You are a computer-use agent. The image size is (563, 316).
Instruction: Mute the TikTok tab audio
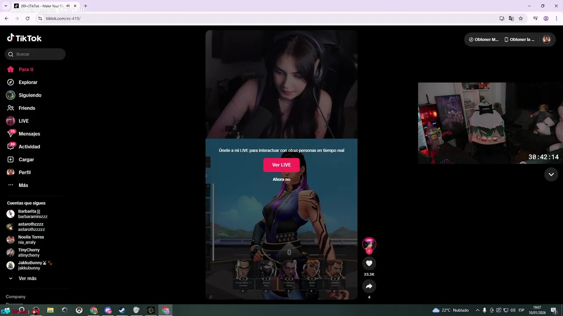68,6
